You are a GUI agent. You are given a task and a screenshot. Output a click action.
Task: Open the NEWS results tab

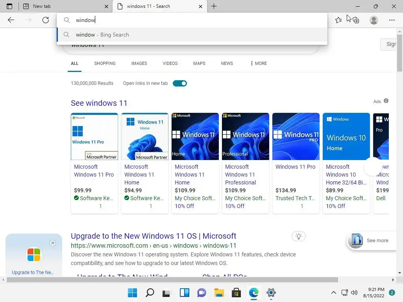(x=227, y=63)
